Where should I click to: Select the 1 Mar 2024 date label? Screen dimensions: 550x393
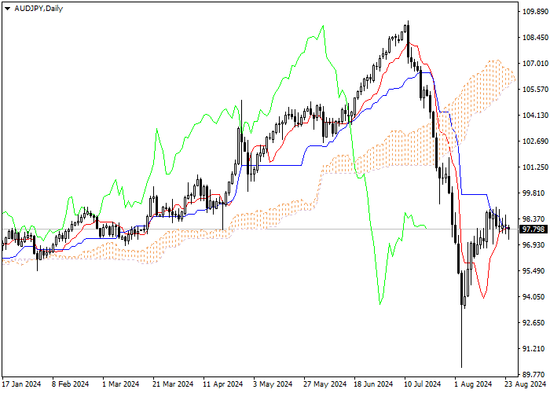(121, 384)
